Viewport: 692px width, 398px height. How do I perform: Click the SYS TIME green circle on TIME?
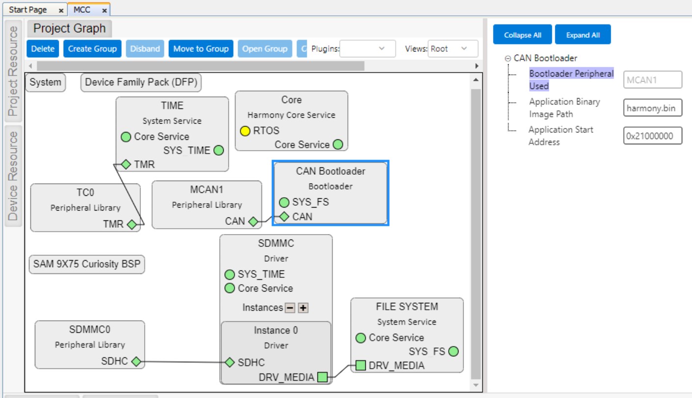[219, 151]
